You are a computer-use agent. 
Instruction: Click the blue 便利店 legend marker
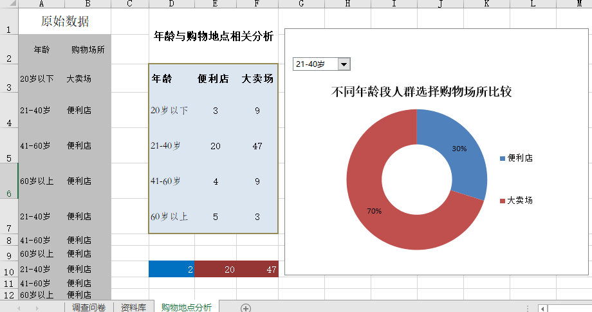pos(502,158)
